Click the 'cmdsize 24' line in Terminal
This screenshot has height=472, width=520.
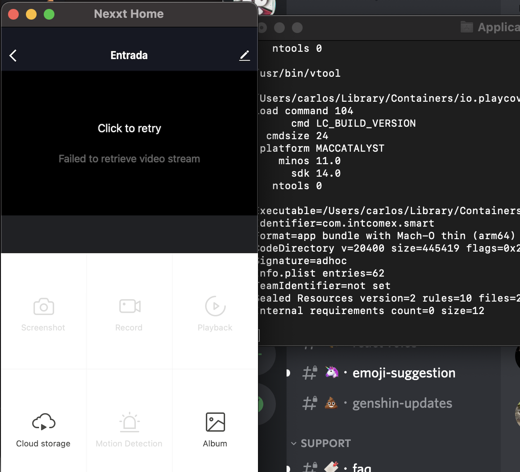[297, 136]
